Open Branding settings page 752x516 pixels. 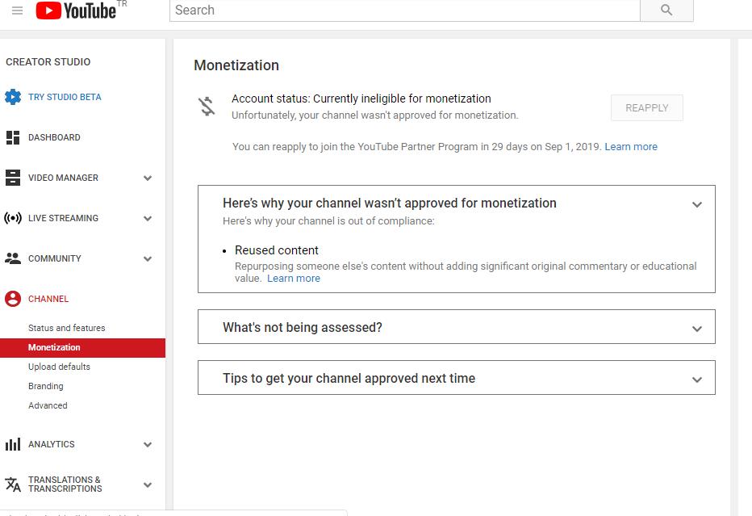pos(45,386)
